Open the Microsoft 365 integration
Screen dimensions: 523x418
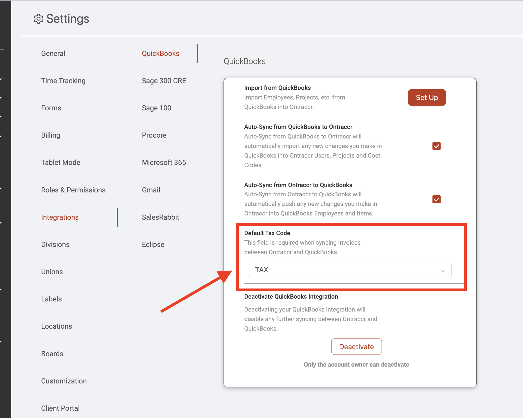tap(164, 162)
